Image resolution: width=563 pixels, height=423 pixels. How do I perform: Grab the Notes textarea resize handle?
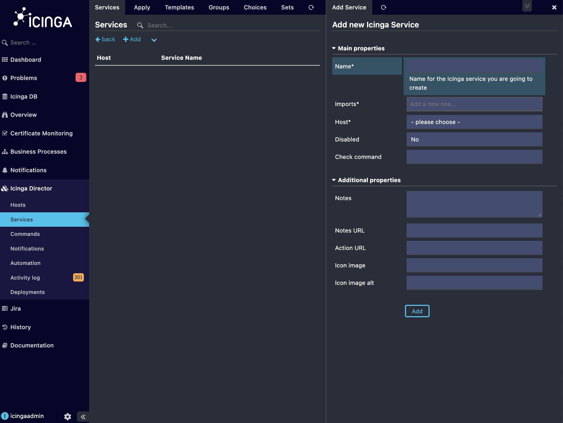[540, 215]
